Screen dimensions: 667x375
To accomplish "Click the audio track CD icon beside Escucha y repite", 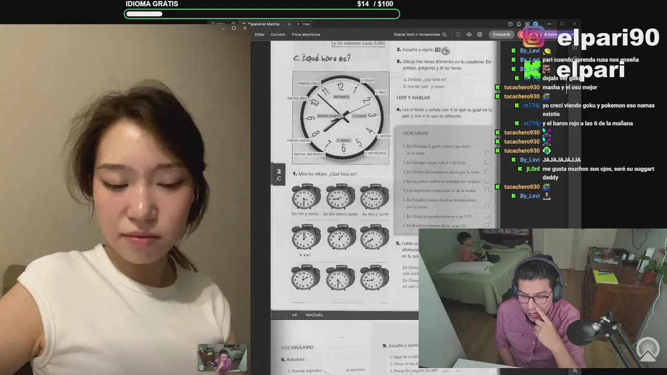I will click(x=446, y=51).
